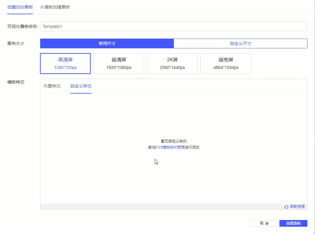Viewport: 315px width, 234px height.
Task: Click the refresh resources icon
Action: point(286,207)
